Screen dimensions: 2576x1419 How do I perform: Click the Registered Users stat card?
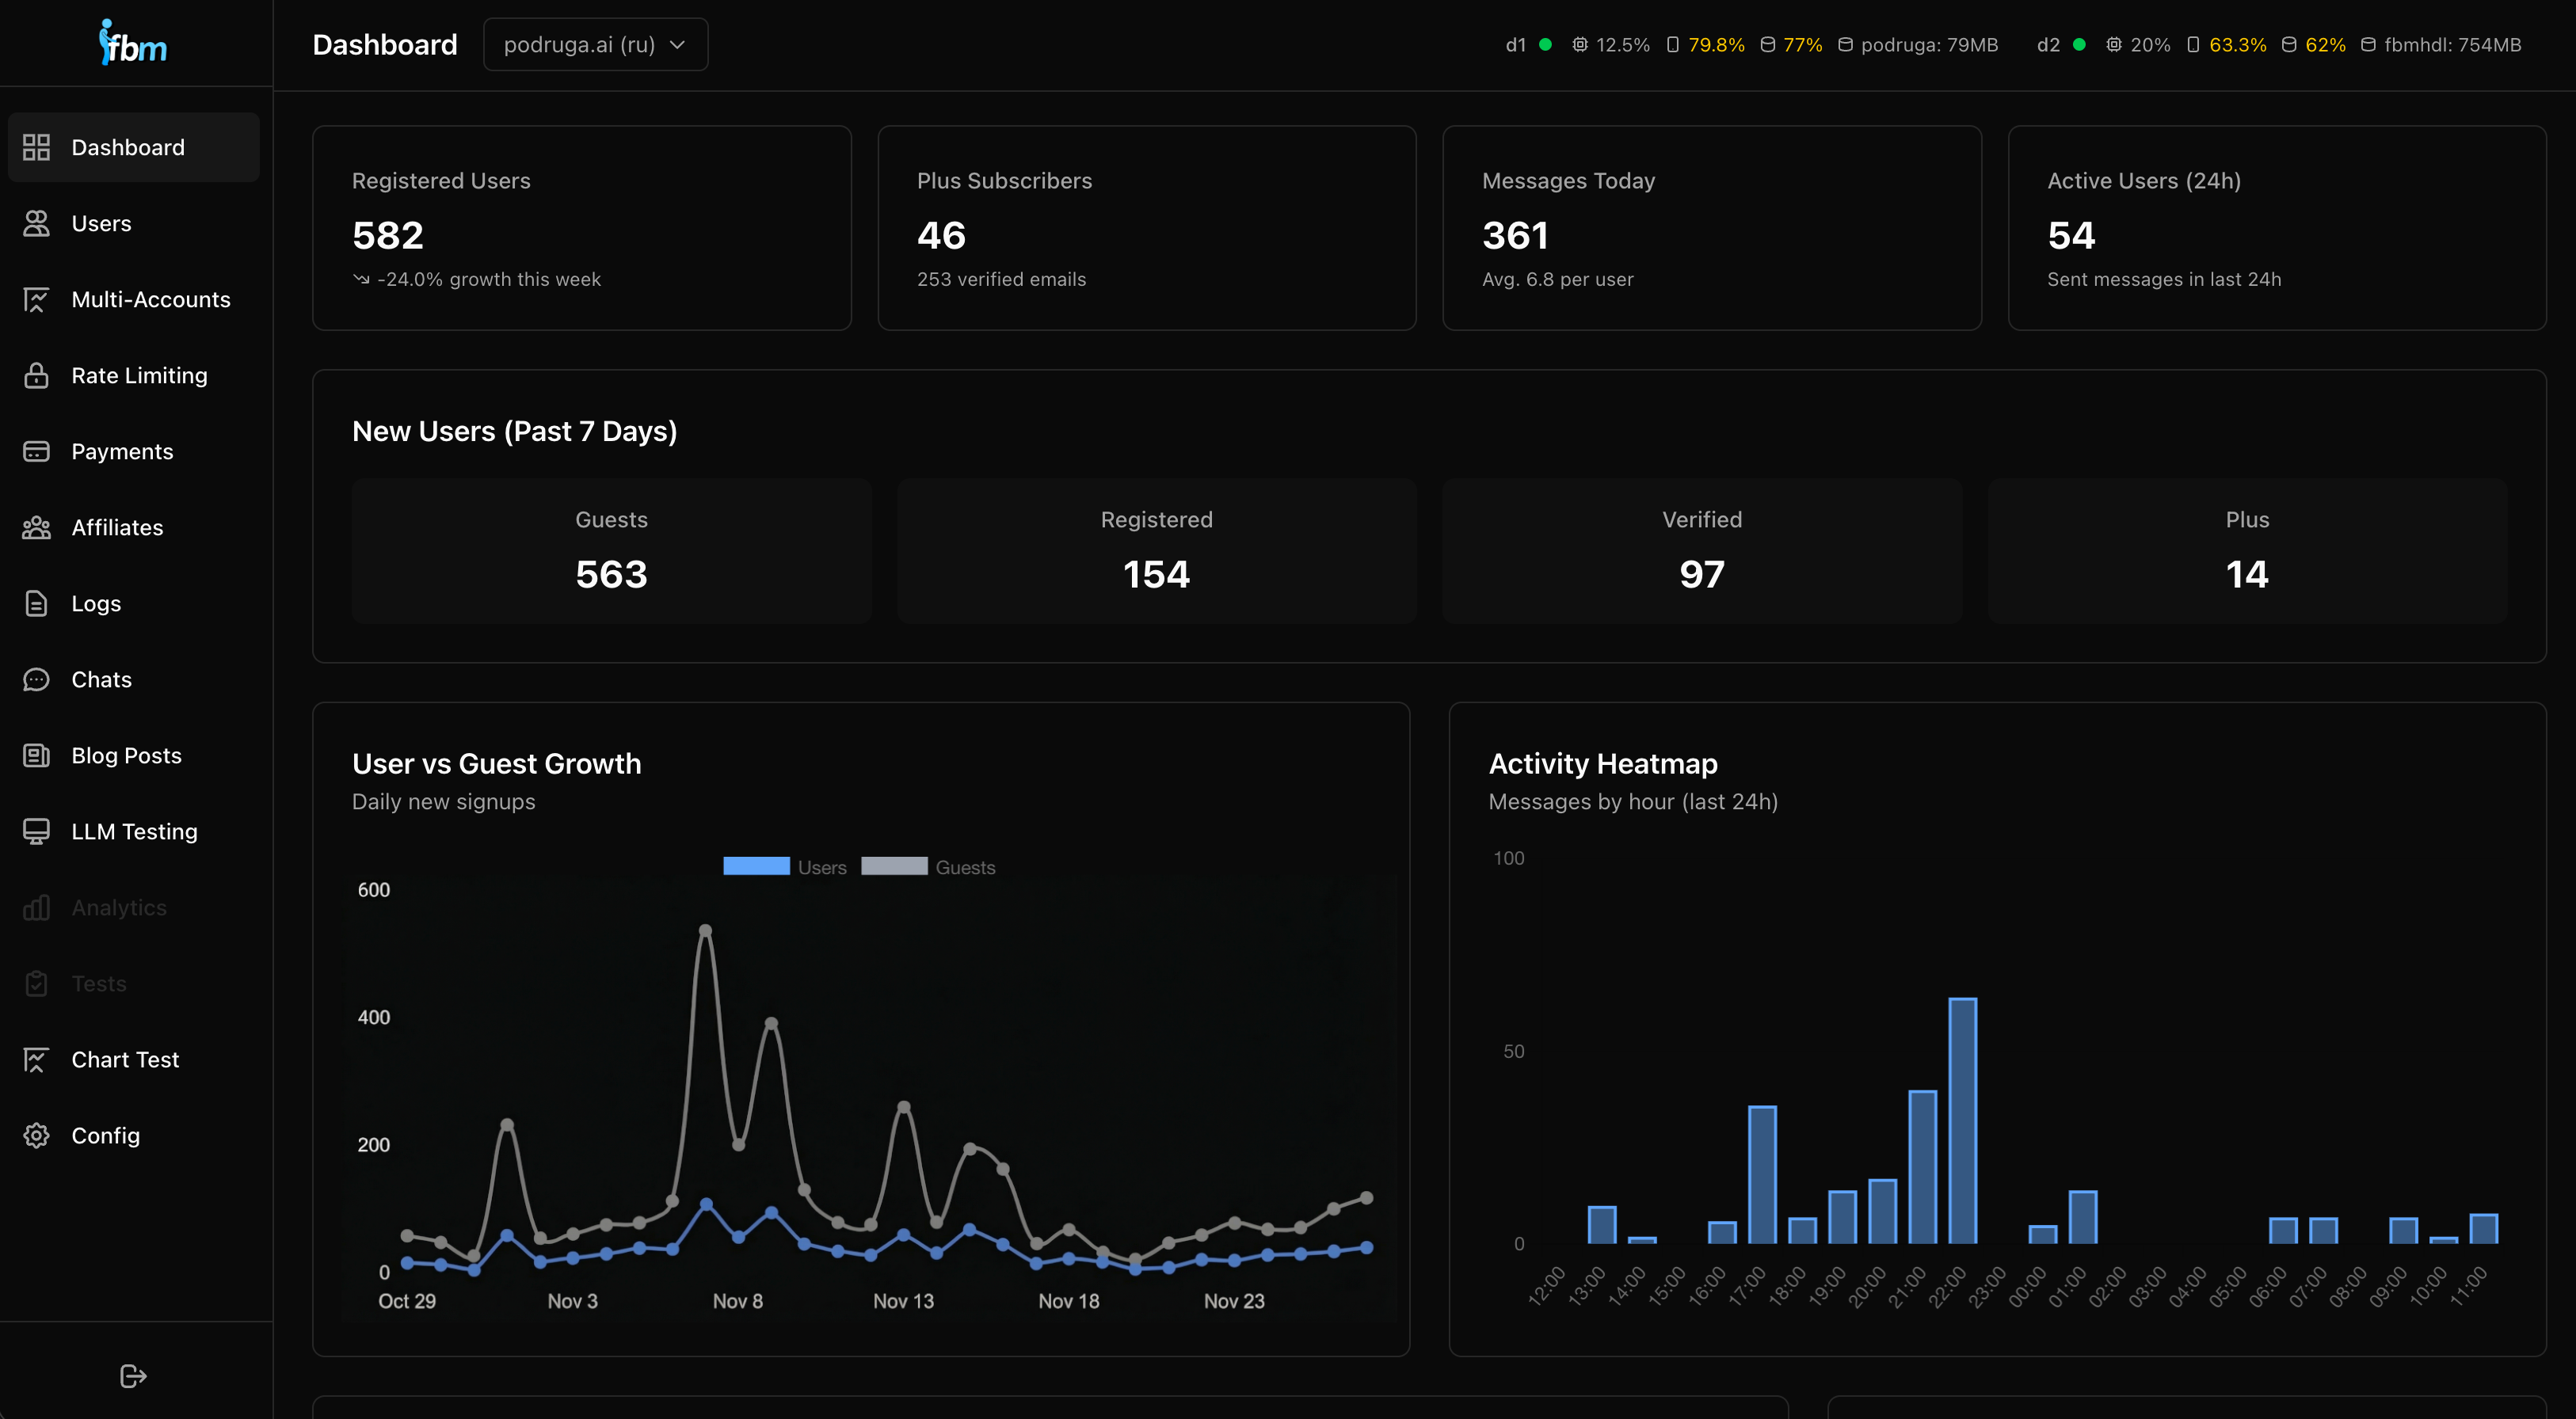(582, 227)
